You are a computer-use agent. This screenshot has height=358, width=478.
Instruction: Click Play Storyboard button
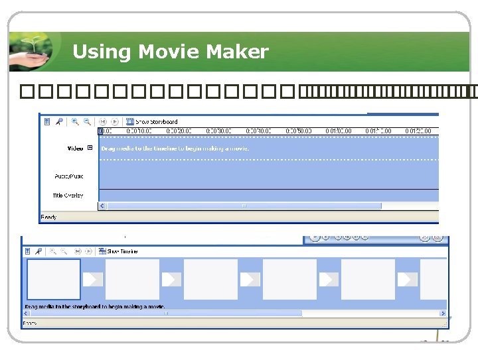[88, 251]
